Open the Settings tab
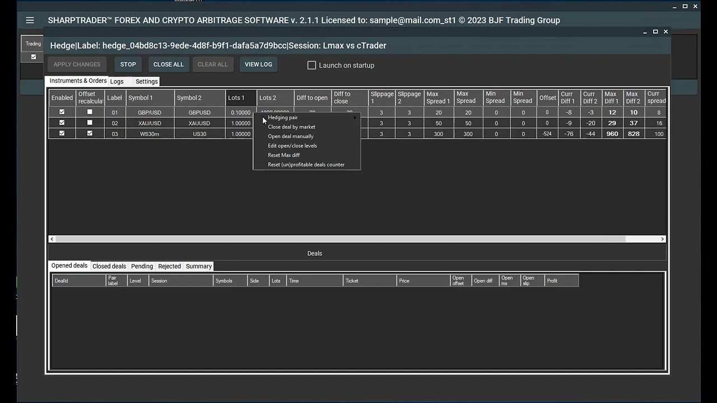 click(147, 82)
